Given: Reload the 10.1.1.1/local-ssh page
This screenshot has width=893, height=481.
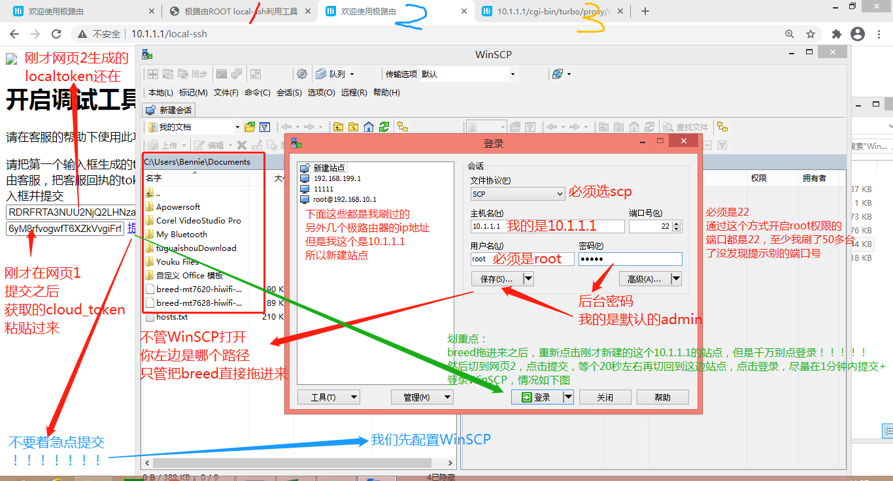Looking at the screenshot, I should [x=56, y=34].
